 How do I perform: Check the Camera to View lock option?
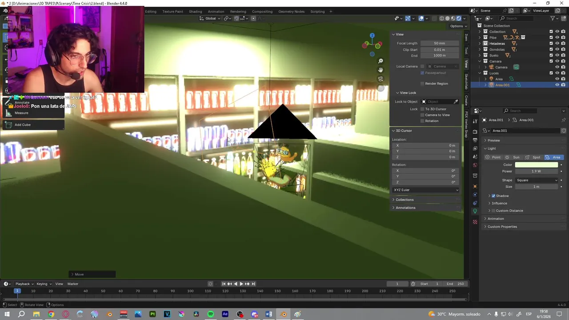pos(422,115)
